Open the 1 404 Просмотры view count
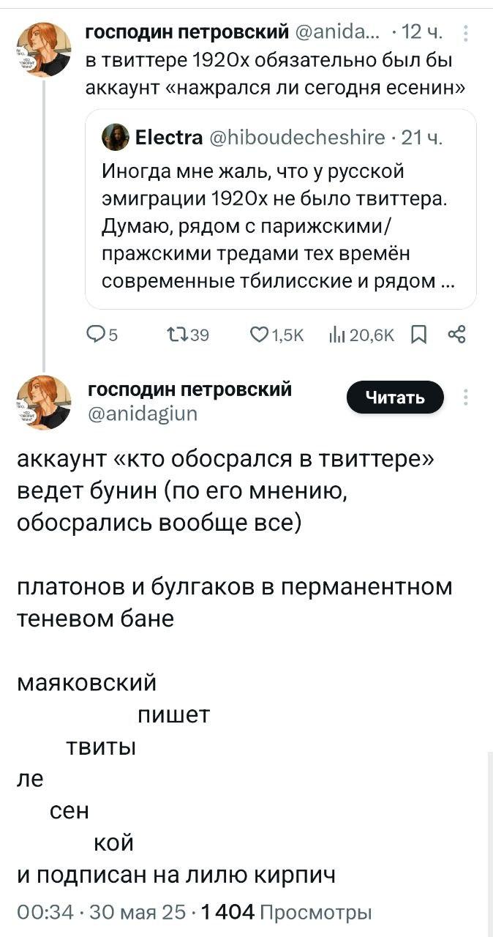Screen dimensions: 493x937 tap(287, 912)
